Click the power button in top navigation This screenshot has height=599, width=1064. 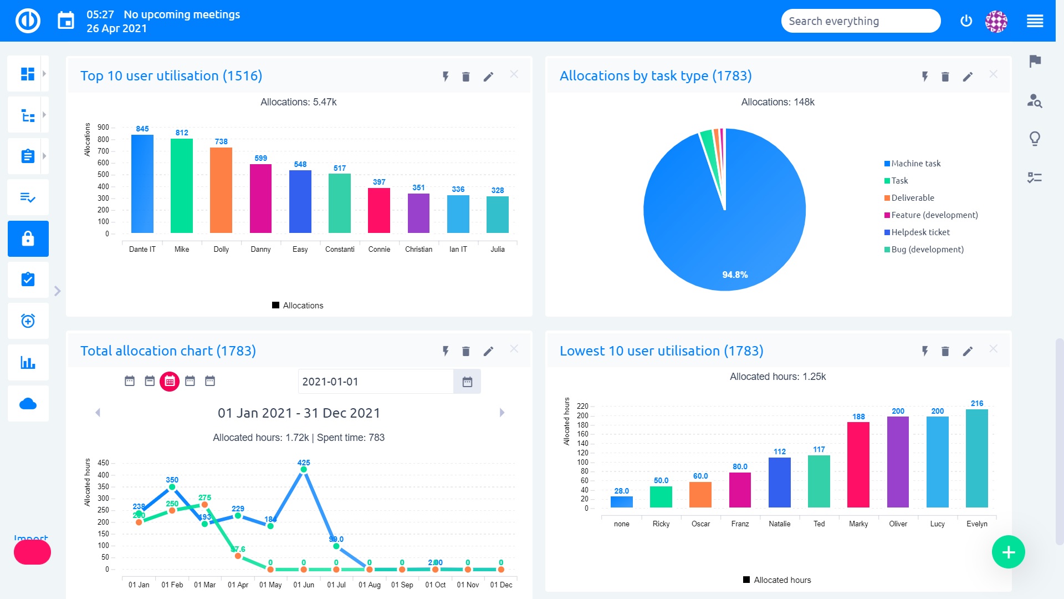tap(966, 21)
